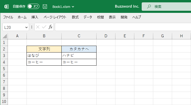Open the 表示 ribbon tab
The width and height of the screenshot is (191, 105).
click(112, 17)
